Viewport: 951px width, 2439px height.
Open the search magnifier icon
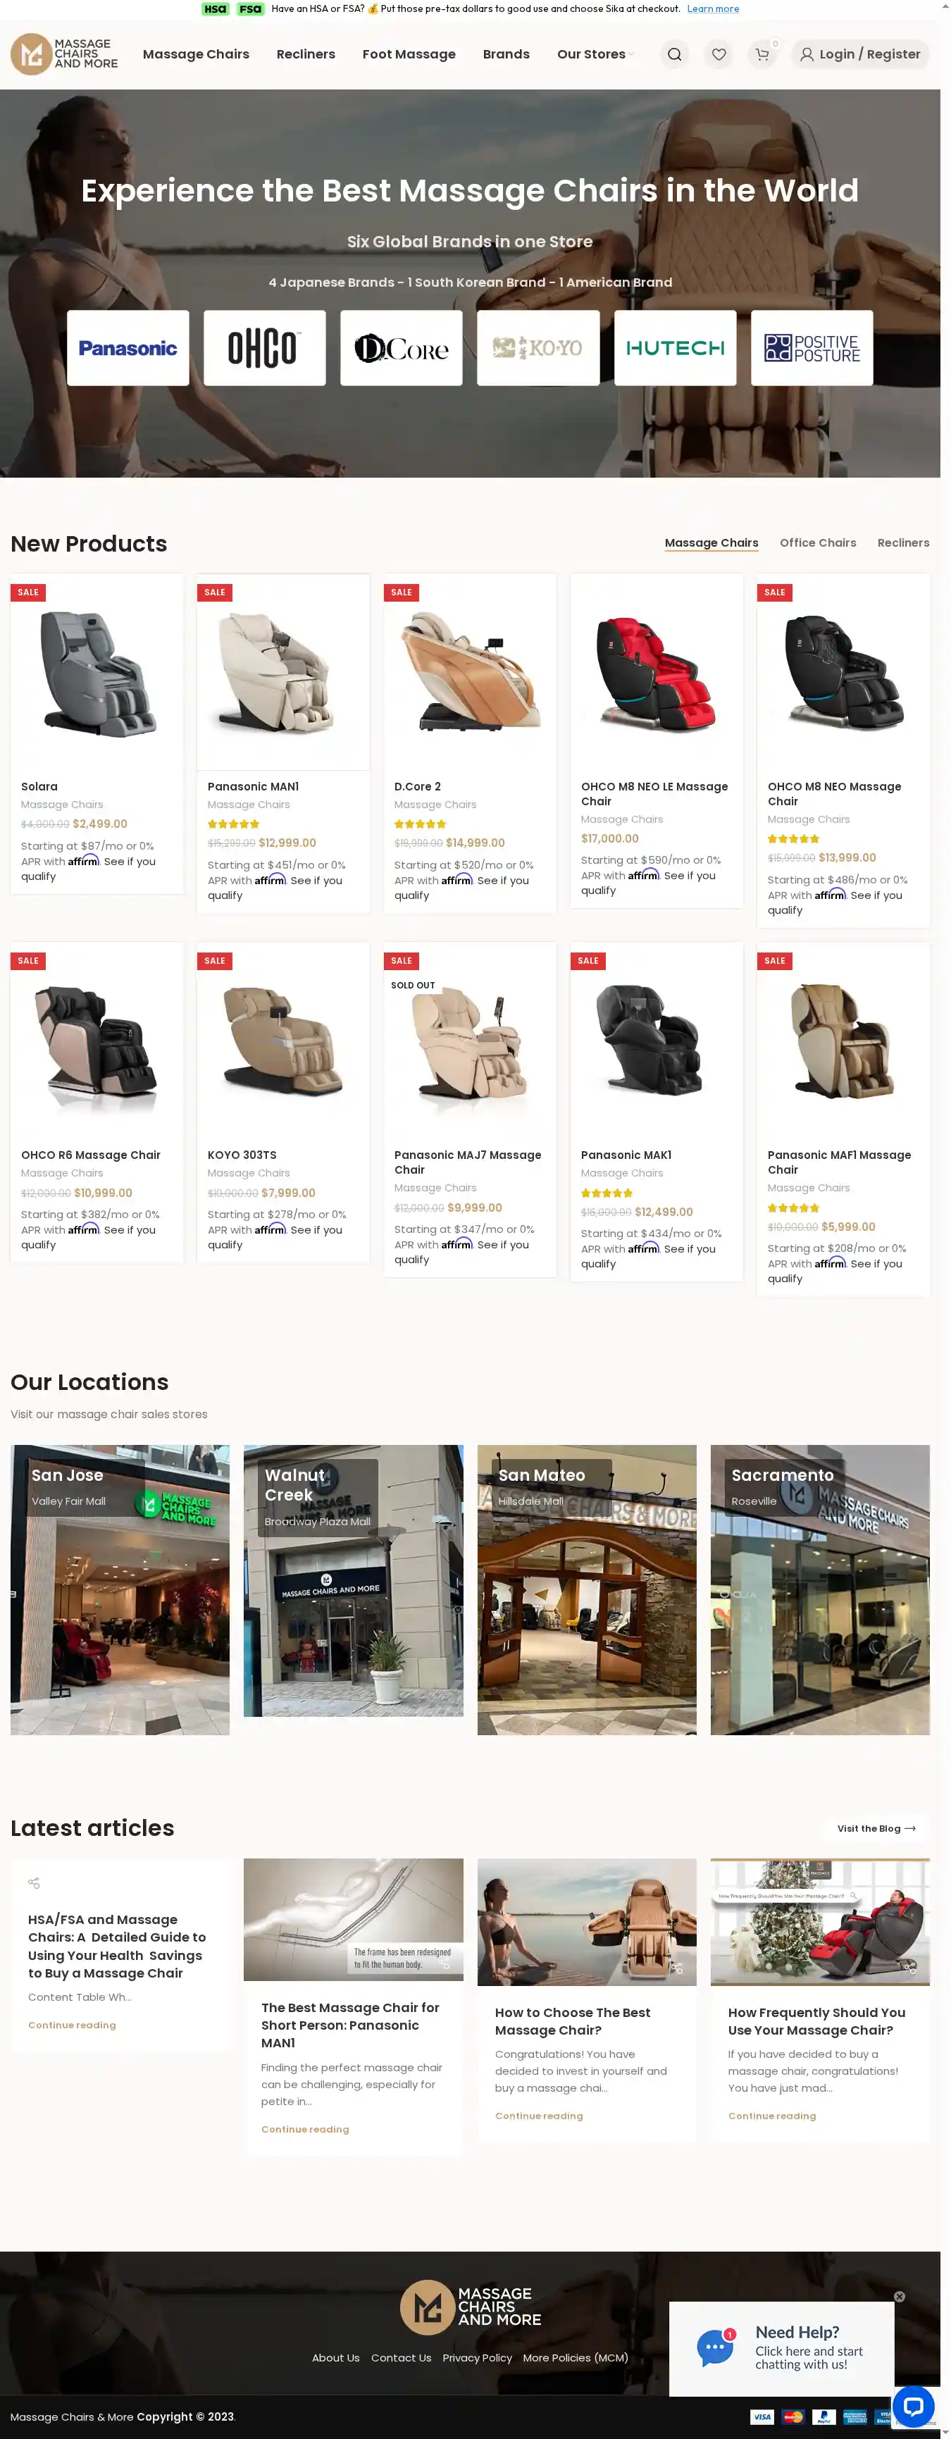point(673,55)
